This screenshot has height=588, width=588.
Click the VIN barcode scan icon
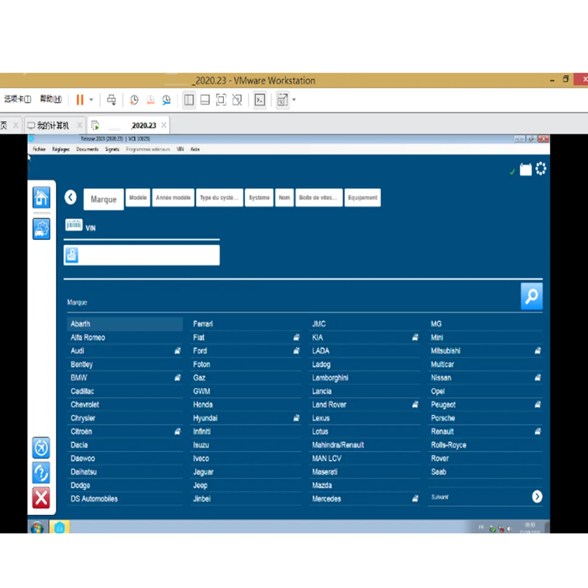[x=74, y=225]
